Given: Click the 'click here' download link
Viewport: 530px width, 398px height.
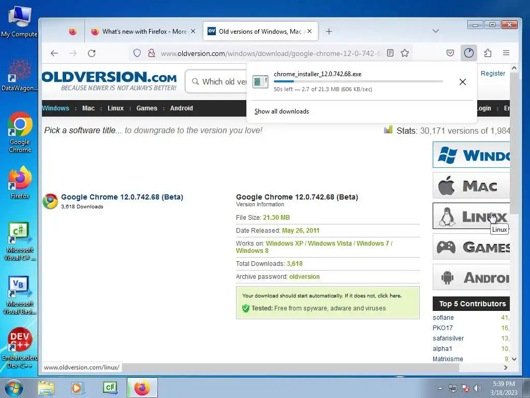Looking at the screenshot, I should 389,296.
